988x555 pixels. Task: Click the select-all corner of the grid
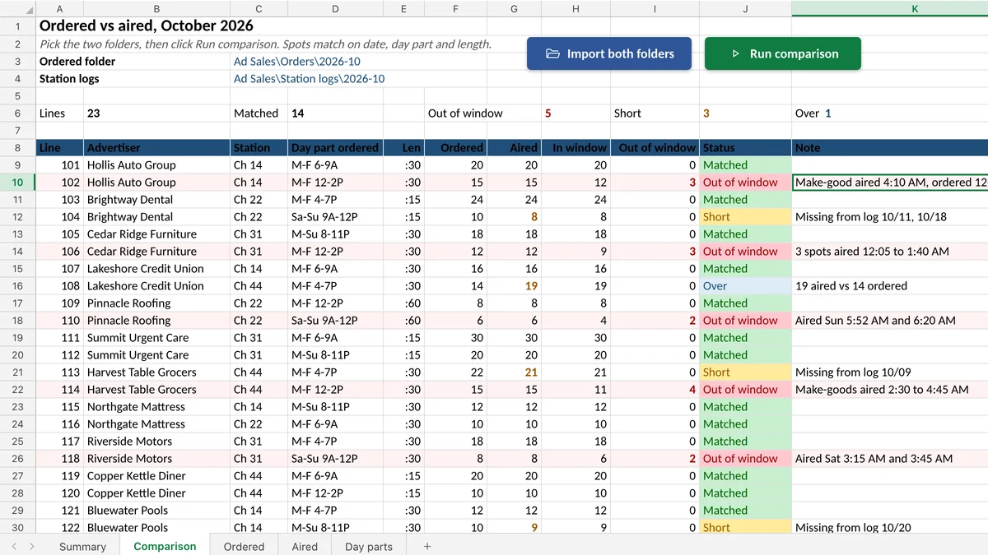tap(18, 8)
